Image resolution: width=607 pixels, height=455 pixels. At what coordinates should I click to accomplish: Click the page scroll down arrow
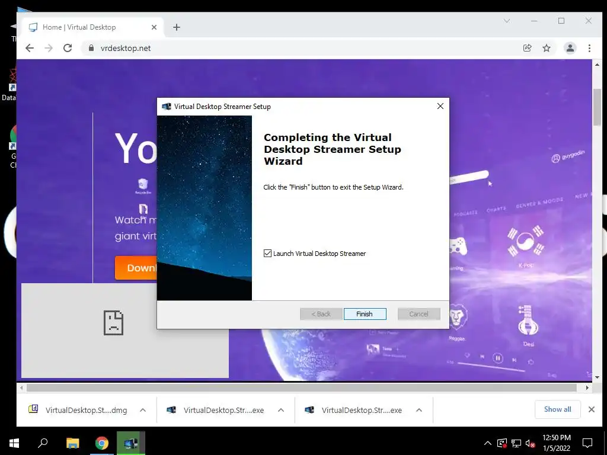[x=597, y=377]
